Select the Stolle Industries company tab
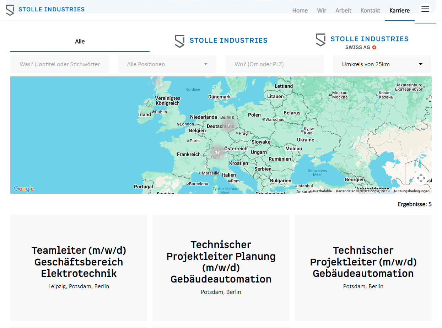The image size is (442, 328). (221, 41)
